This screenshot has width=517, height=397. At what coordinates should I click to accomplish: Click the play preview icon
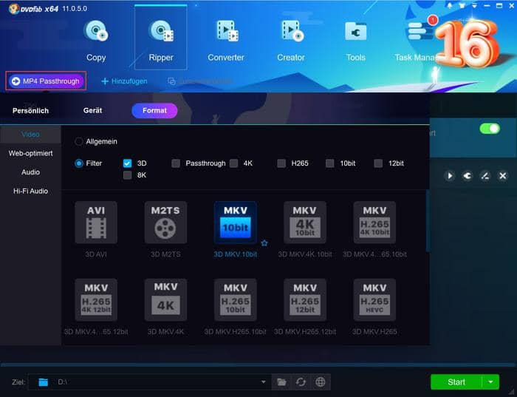point(449,175)
